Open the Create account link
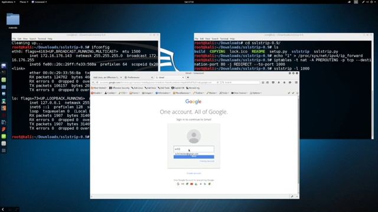The height and width of the screenshot is (212, 378). click(x=194, y=173)
